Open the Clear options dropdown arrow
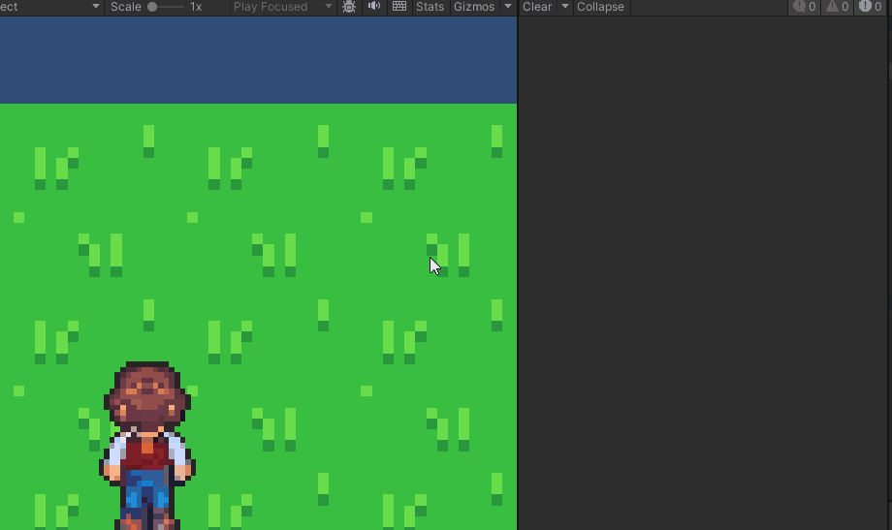The height and width of the screenshot is (530, 892). point(565,7)
